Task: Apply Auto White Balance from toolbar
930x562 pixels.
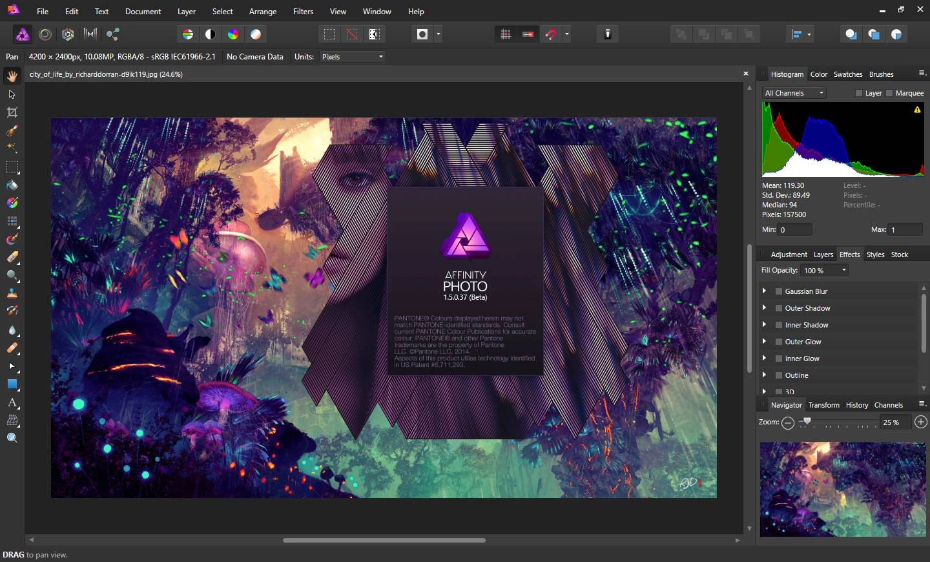Action: [x=256, y=34]
